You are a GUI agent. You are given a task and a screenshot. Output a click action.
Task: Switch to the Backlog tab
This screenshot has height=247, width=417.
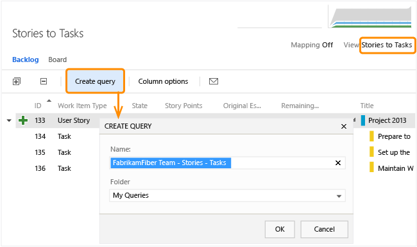(x=26, y=60)
